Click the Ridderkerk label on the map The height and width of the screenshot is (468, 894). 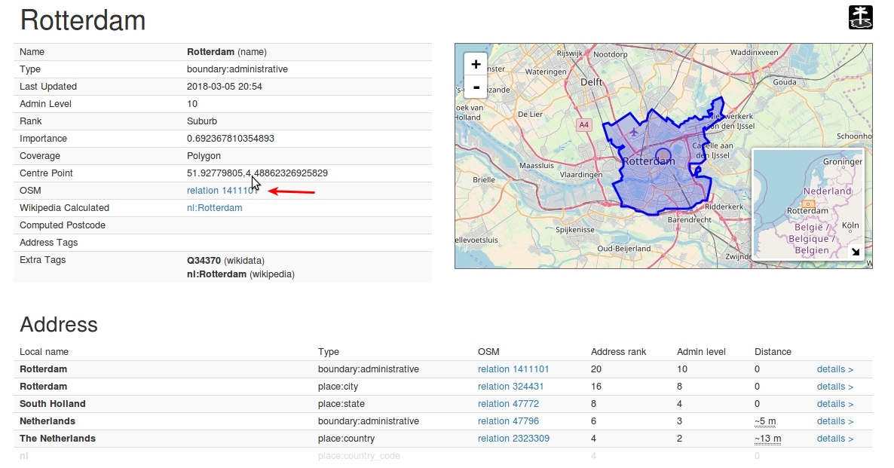724,206
